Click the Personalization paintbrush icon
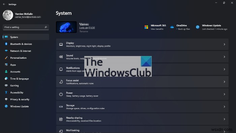This screenshot has width=236, height=133. pos(6,58)
